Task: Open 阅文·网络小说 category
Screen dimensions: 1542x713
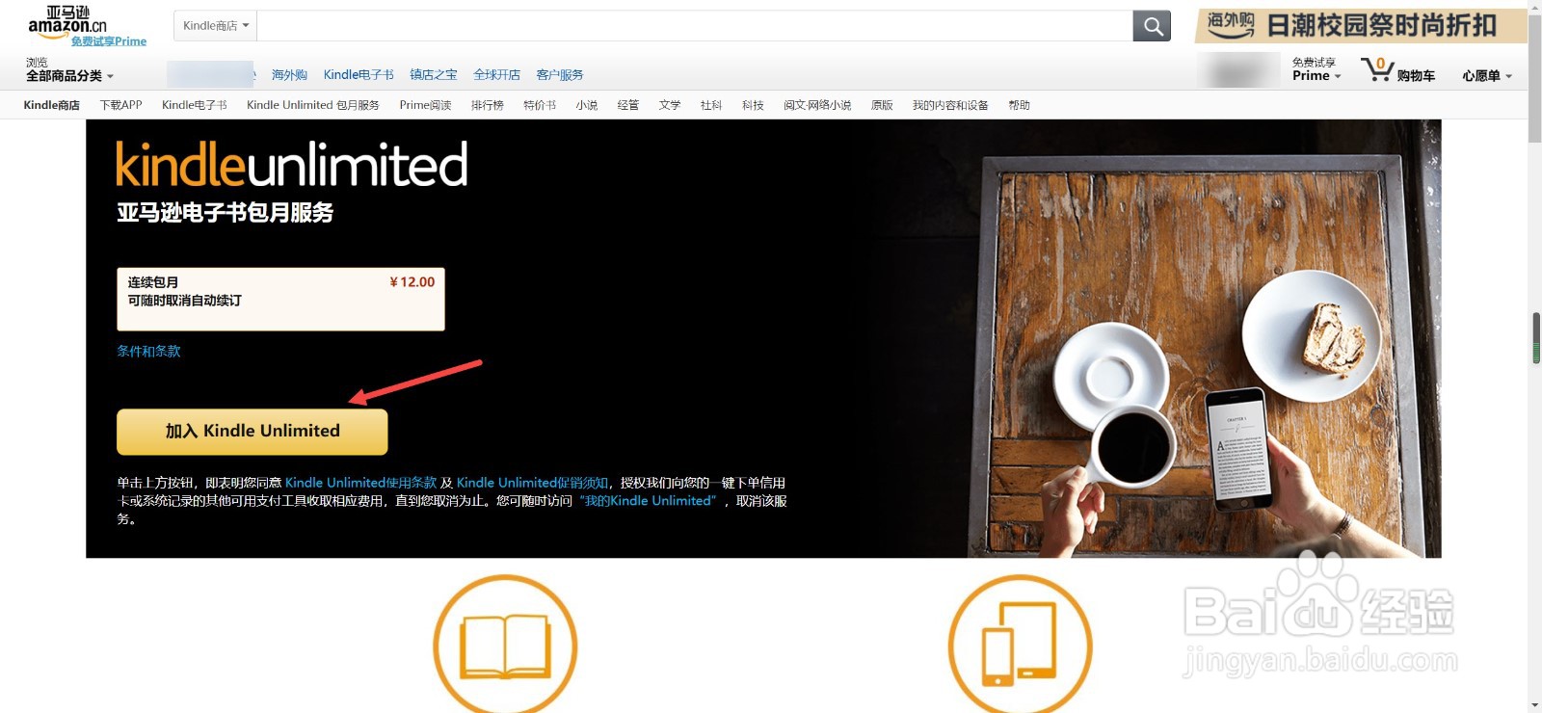Action: [817, 105]
